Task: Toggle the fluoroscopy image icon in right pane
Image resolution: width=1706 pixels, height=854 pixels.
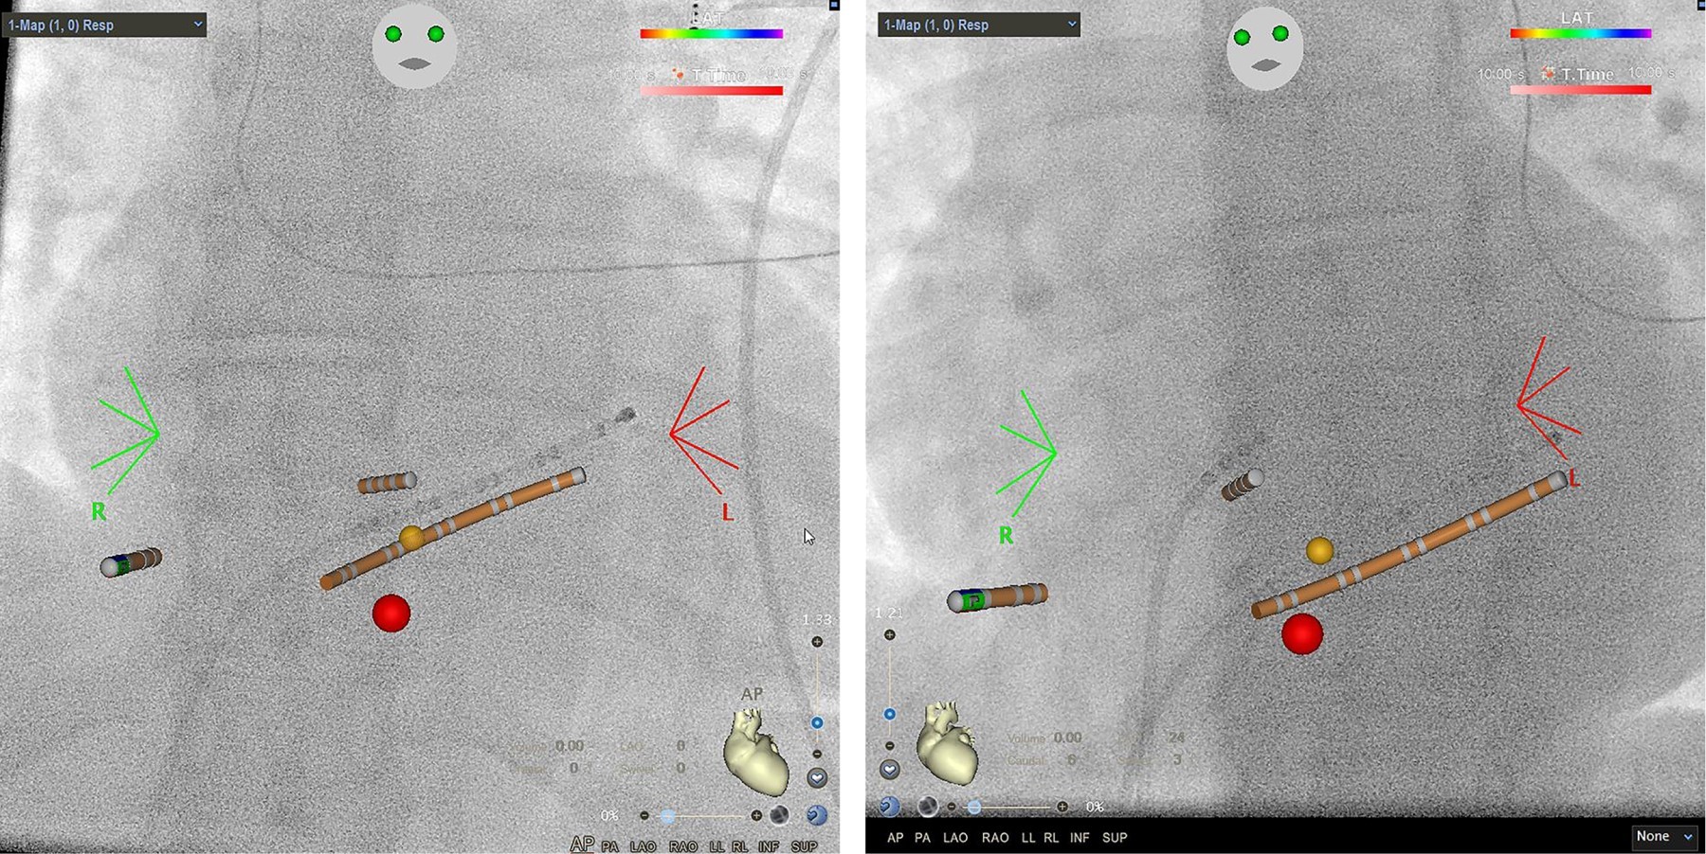Action: coord(928,806)
